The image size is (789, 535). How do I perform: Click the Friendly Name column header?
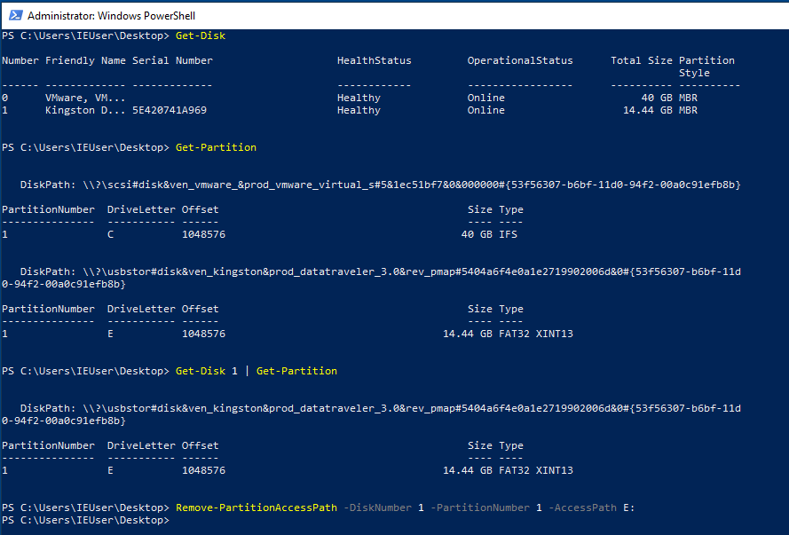85,60
